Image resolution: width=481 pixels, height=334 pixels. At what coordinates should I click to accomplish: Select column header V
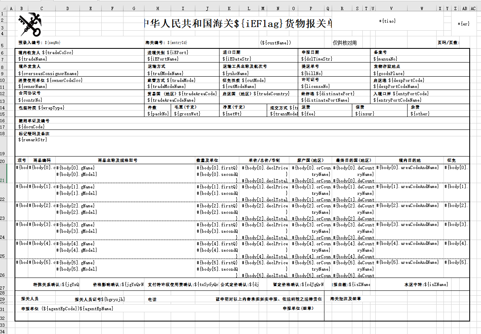click(x=391, y=8)
